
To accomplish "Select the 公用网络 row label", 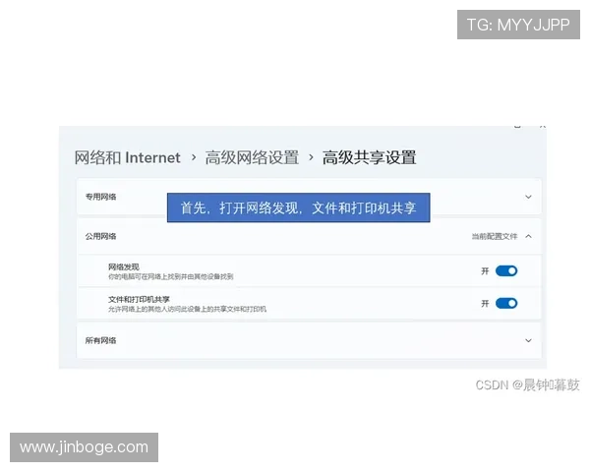I will point(101,236).
